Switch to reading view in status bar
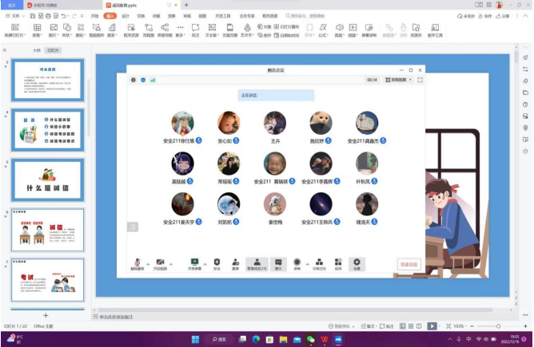This screenshot has width=534, height=347. [x=419, y=326]
